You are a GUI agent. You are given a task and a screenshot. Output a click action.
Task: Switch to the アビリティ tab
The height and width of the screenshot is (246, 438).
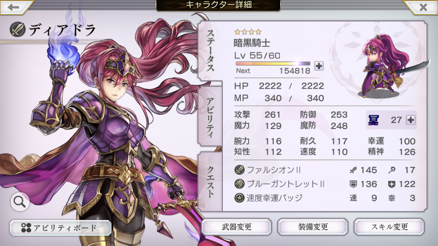click(210, 116)
